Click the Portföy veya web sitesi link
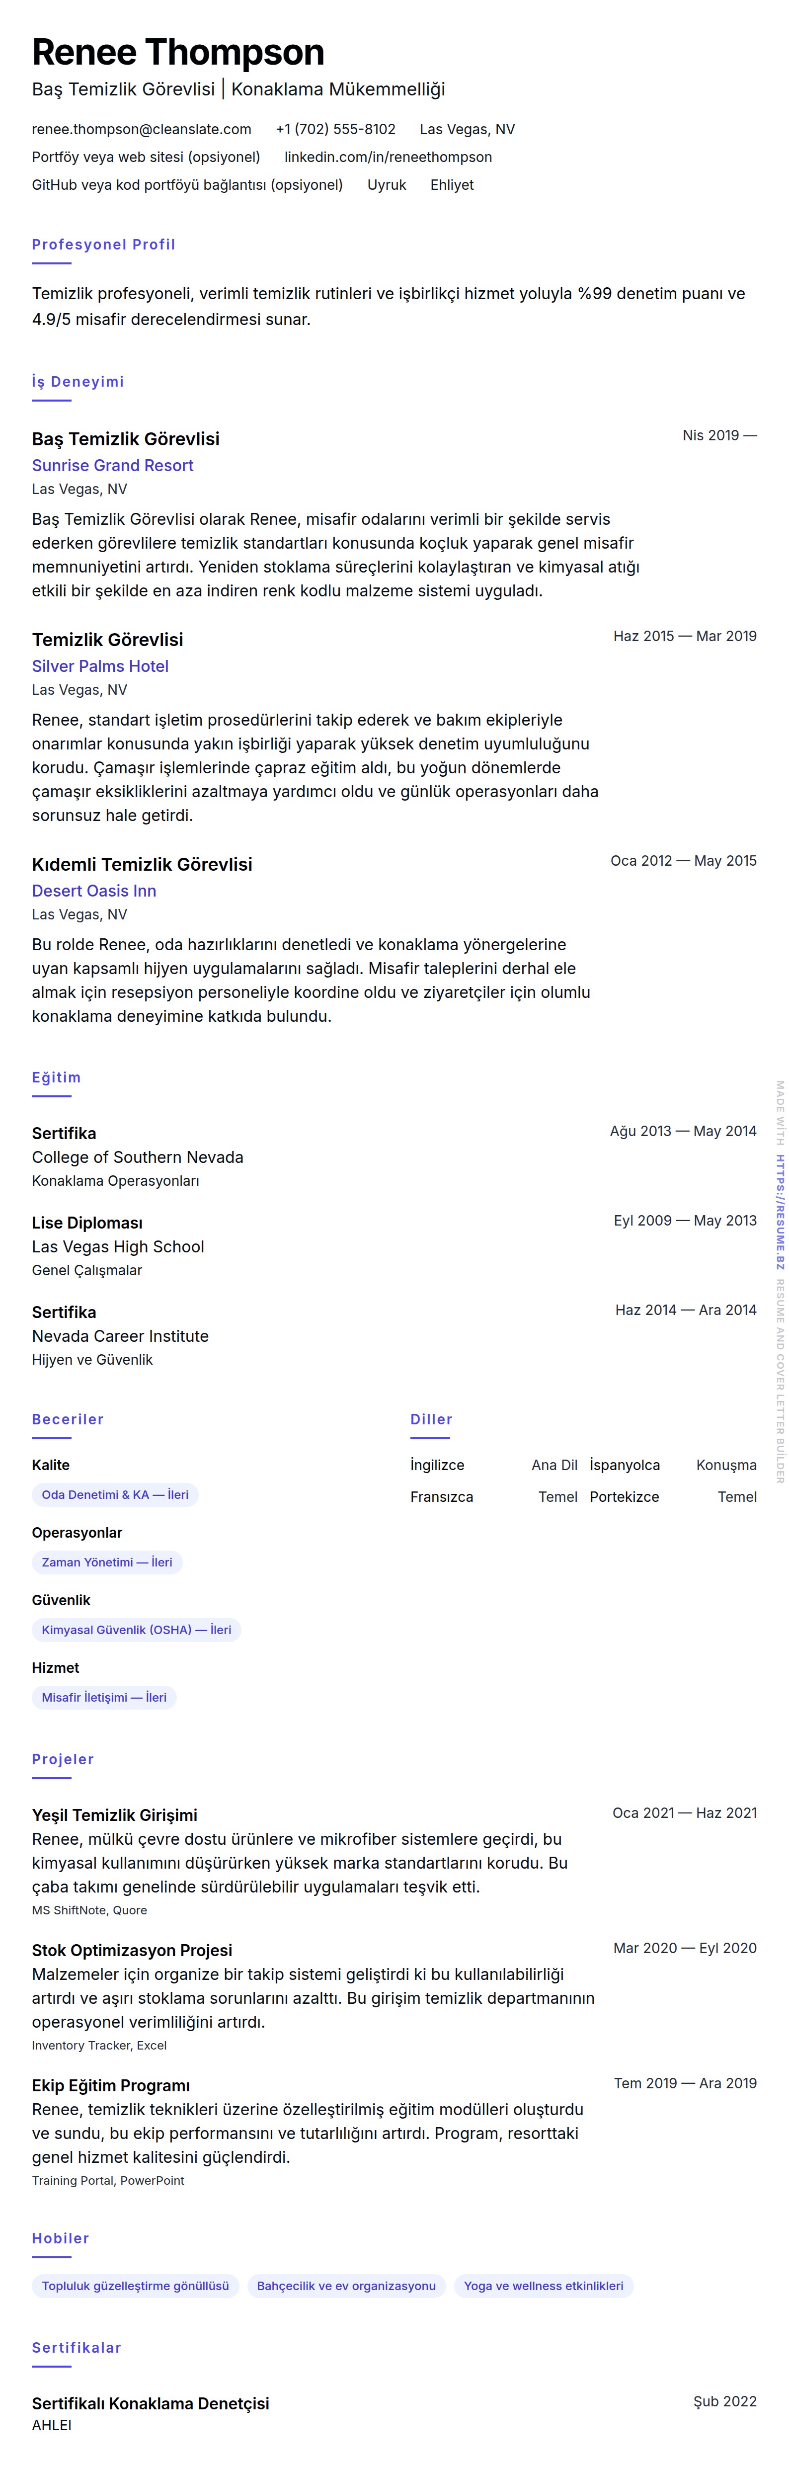This screenshot has height=2467, width=789. (146, 157)
